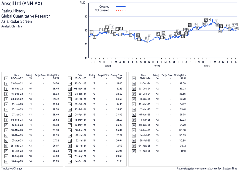This screenshot has width=240, height=170.
Task: Click the 20 y-axis label
Action: 86,44
